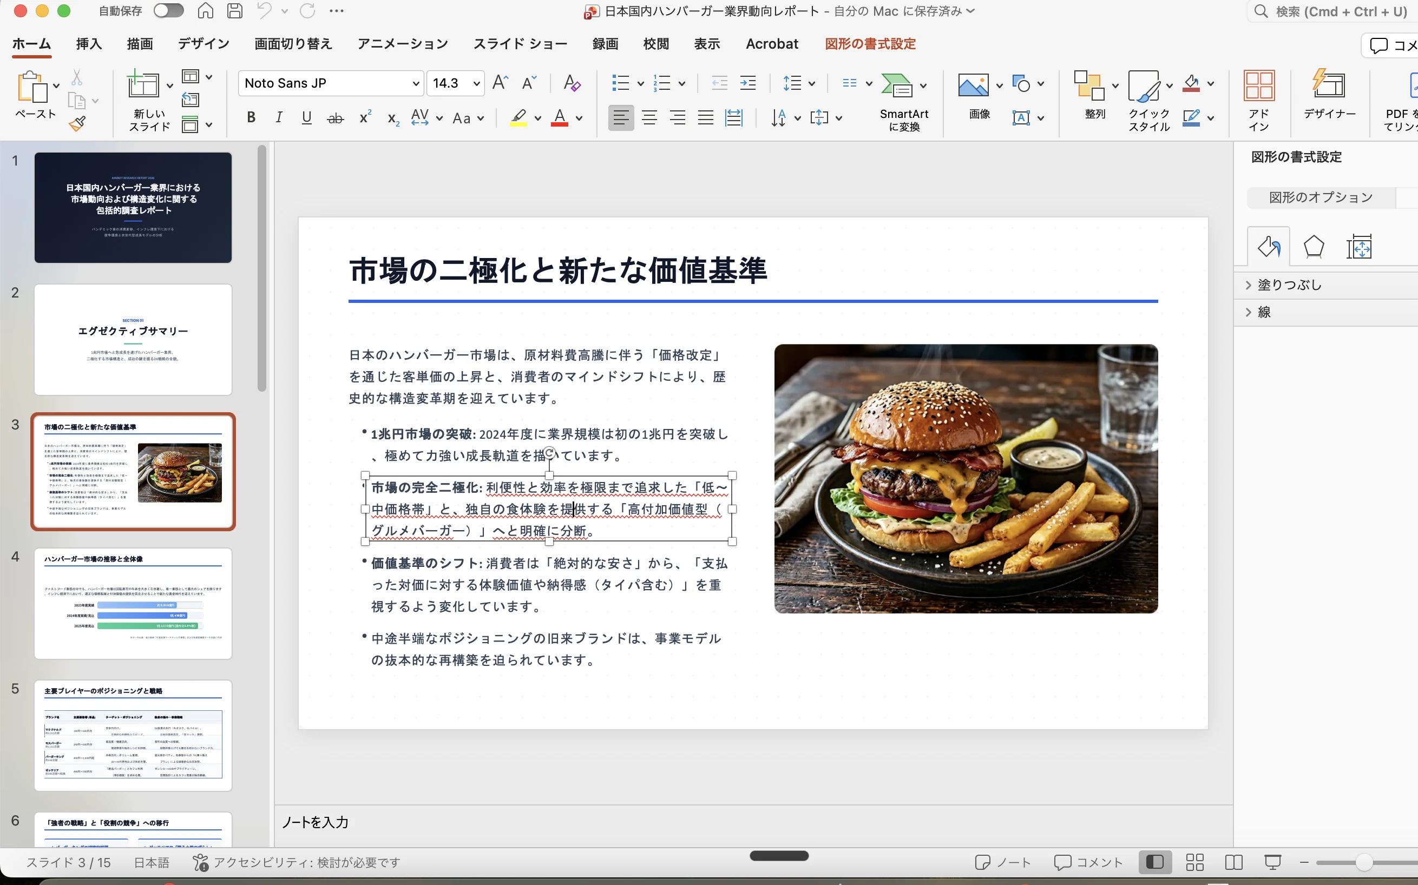
Task: Select Fill & Line icon in format pane
Action: pos(1269,247)
